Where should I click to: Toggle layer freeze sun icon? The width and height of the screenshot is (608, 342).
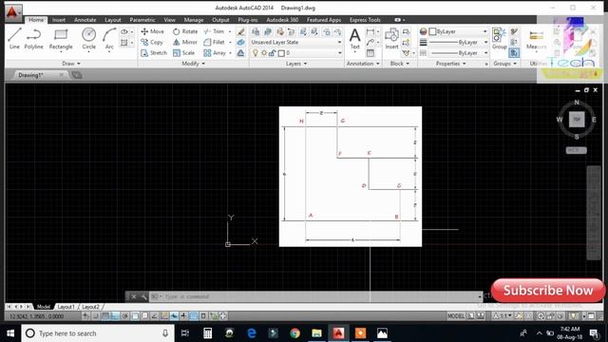point(264,53)
